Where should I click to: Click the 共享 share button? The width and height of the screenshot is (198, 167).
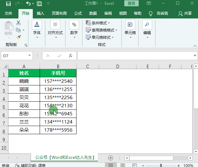click(185, 13)
